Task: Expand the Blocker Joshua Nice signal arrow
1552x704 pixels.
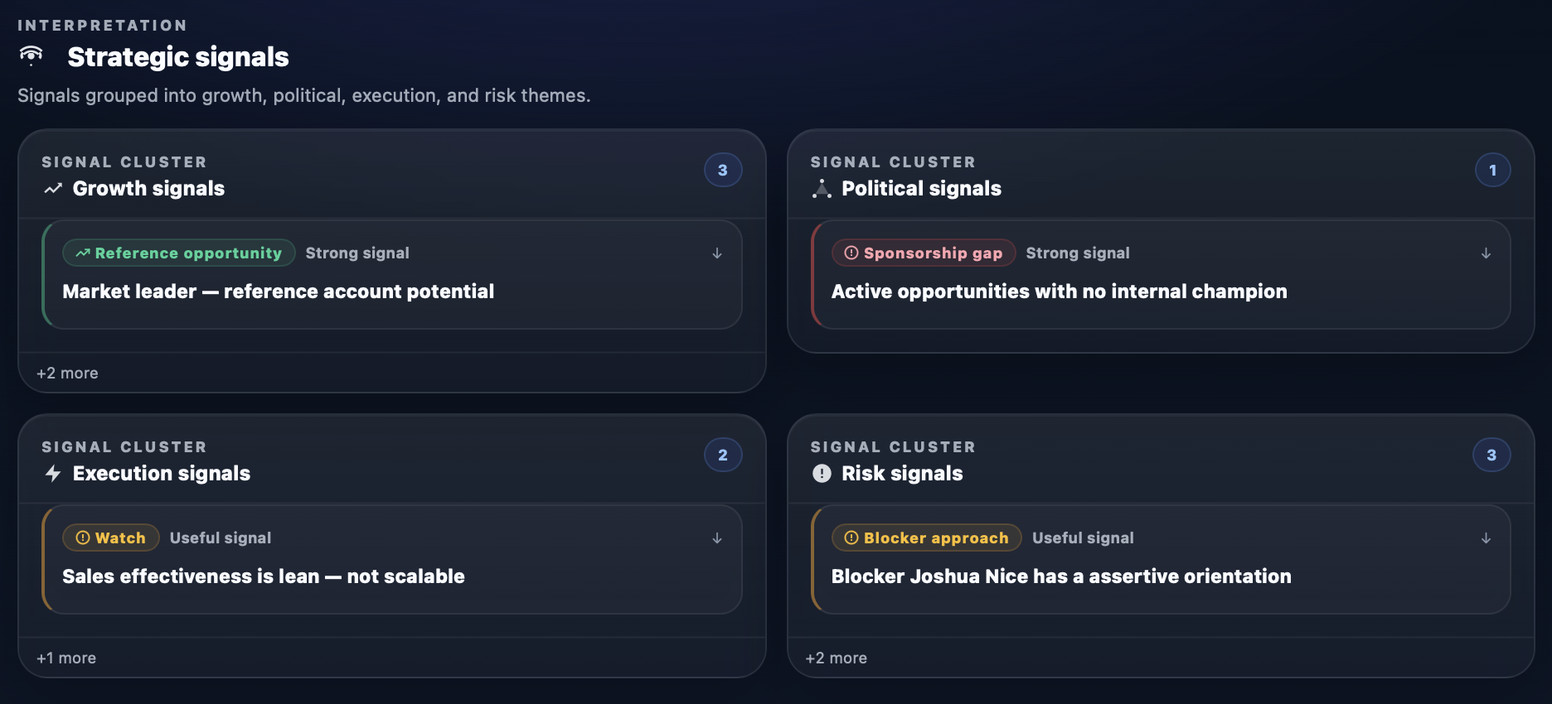Action: pos(1486,538)
